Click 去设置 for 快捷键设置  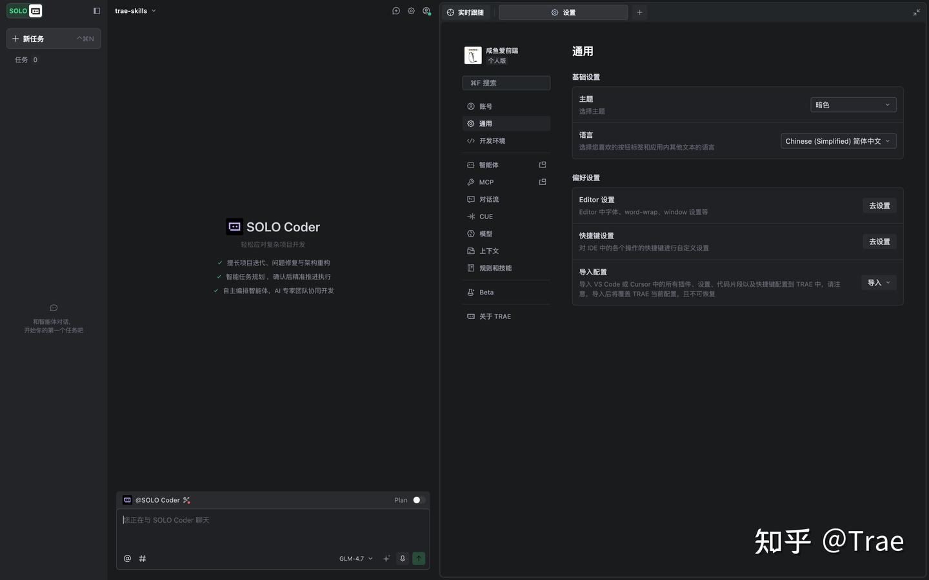pyautogui.click(x=879, y=242)
